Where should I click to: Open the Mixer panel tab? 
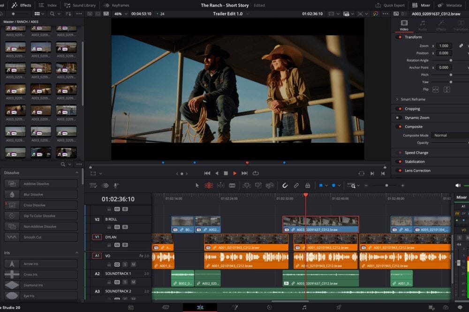point(421,5)
